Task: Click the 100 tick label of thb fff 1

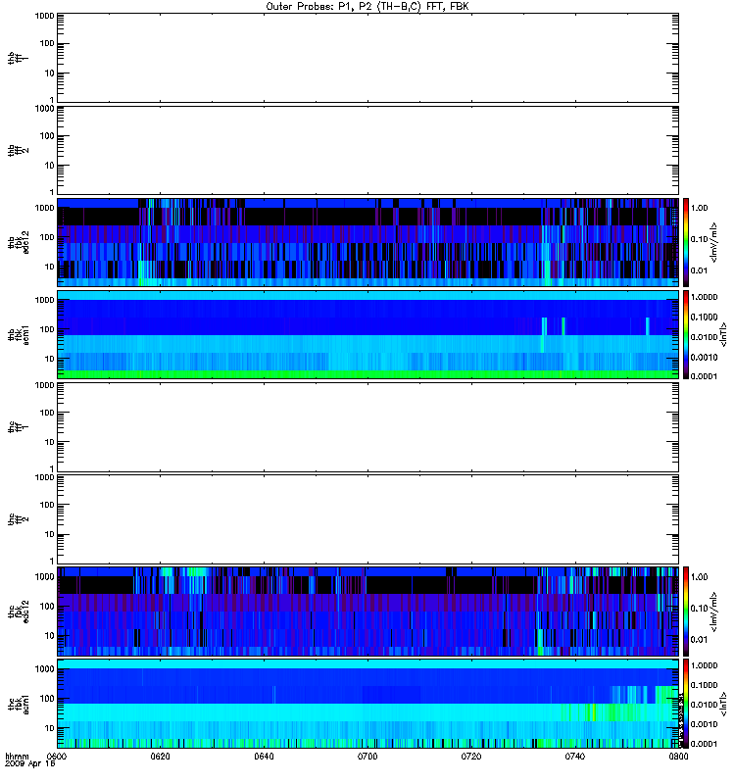Action: [x=46, y=43]
